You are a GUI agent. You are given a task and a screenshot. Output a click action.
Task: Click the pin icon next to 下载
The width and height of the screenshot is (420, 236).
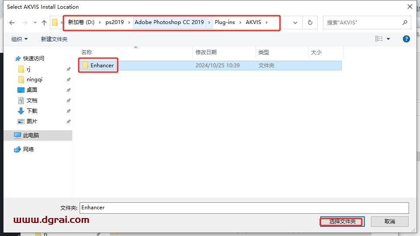coord(69,111)
